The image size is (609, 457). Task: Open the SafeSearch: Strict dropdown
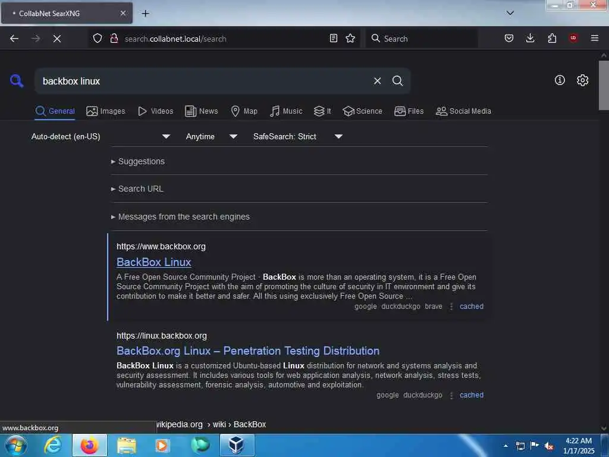pos(297,136)
